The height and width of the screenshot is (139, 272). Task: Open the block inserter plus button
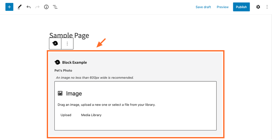[9, 7]
